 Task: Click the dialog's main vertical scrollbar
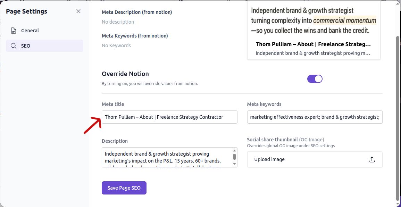click(x=398, y=118)
